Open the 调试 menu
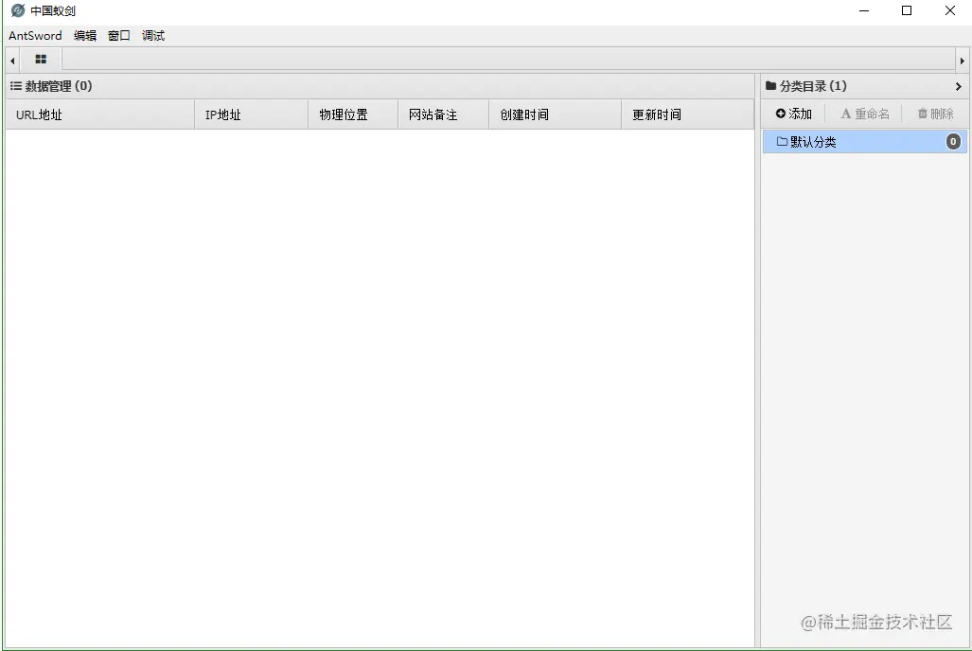The image size is (972, 651). click(153, 35)
